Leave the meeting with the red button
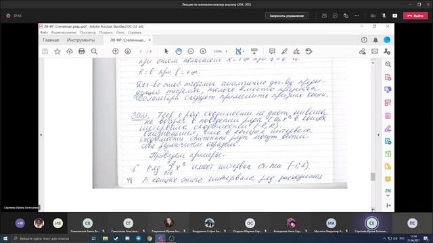This screenshot has height=243, width=433. 415,16
